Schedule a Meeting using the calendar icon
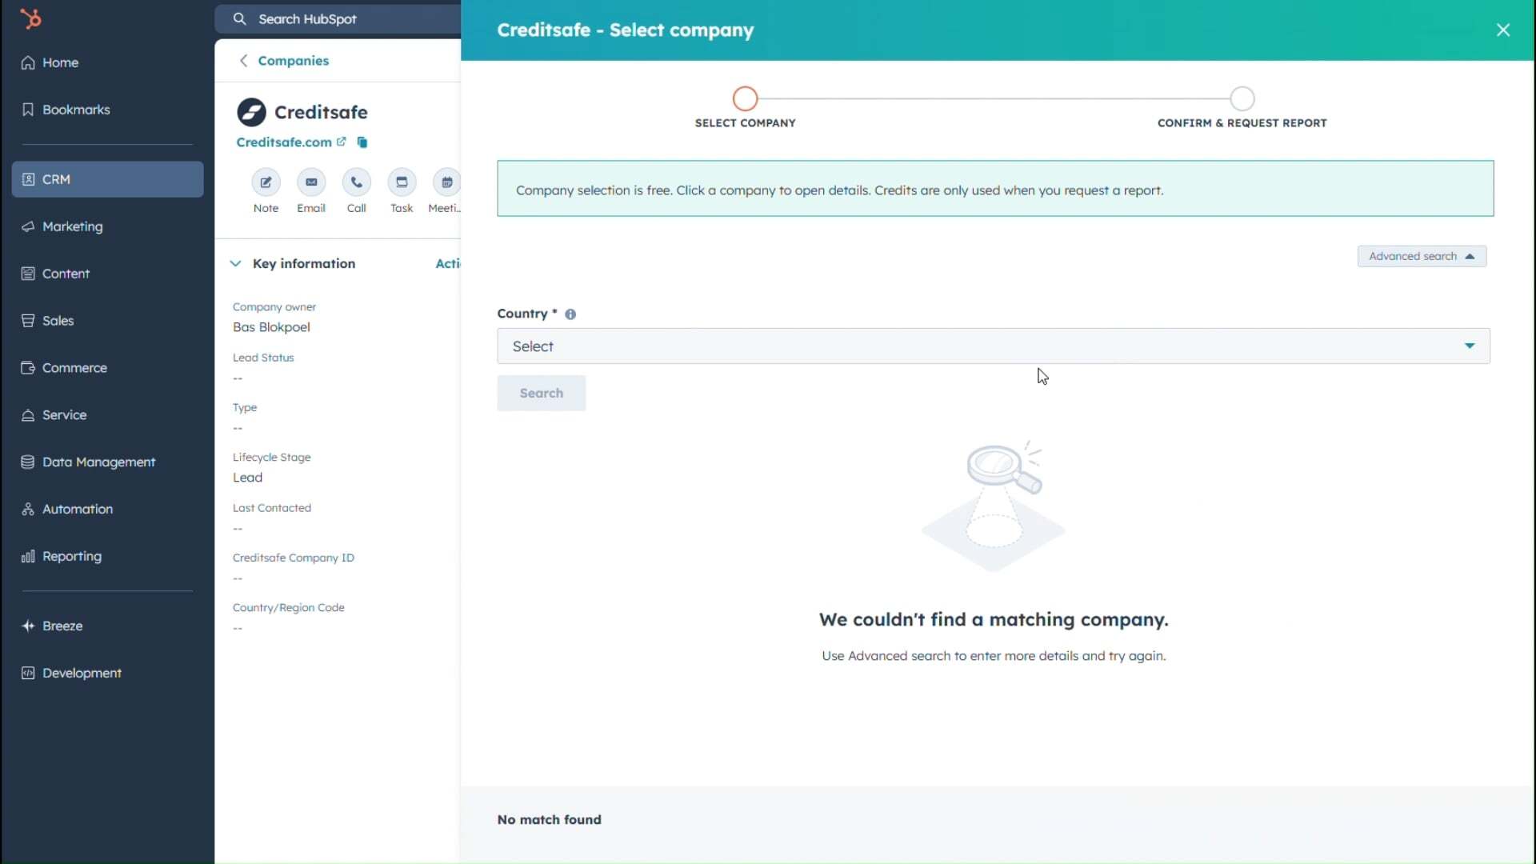 pyautogui.click(x=446, y=182)
